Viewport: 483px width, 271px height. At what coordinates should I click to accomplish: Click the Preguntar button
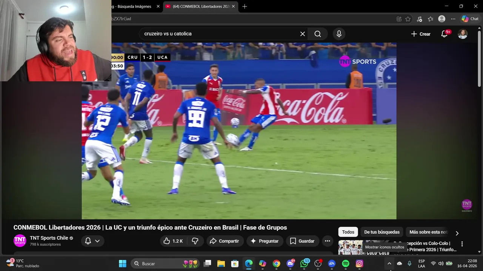pyautogui.click(x=265, y=241)
